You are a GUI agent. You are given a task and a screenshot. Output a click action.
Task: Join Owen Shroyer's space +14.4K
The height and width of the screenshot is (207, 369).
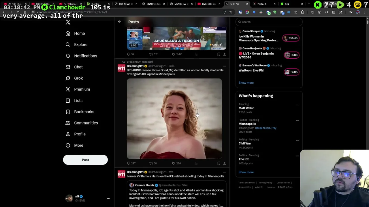pos(291,38)
